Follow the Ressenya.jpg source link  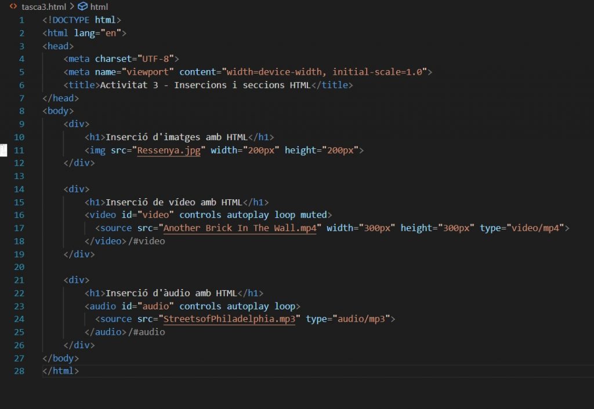pyautogui.click(x=168, y=150)
